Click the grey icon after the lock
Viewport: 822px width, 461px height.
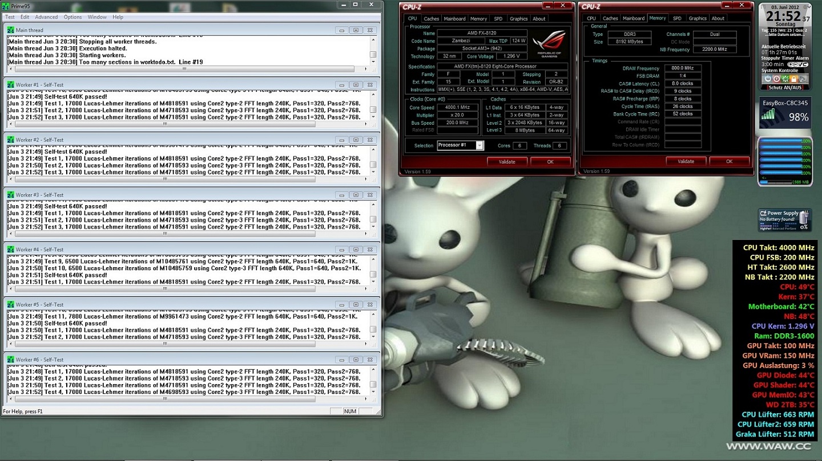coord(803,79)
